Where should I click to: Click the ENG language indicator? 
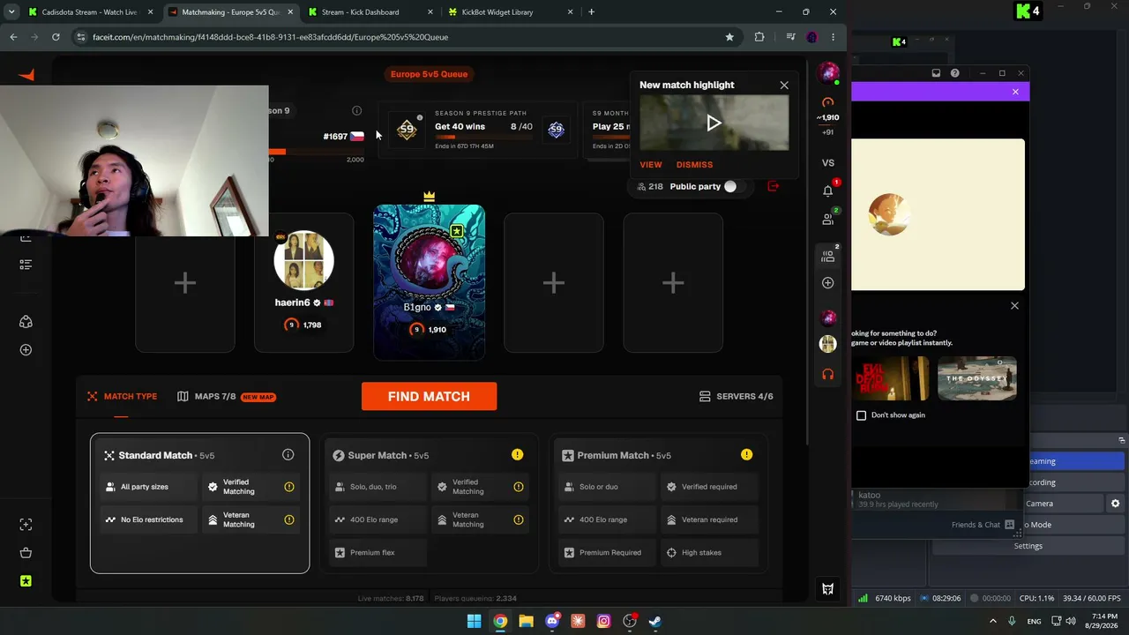1034,621
